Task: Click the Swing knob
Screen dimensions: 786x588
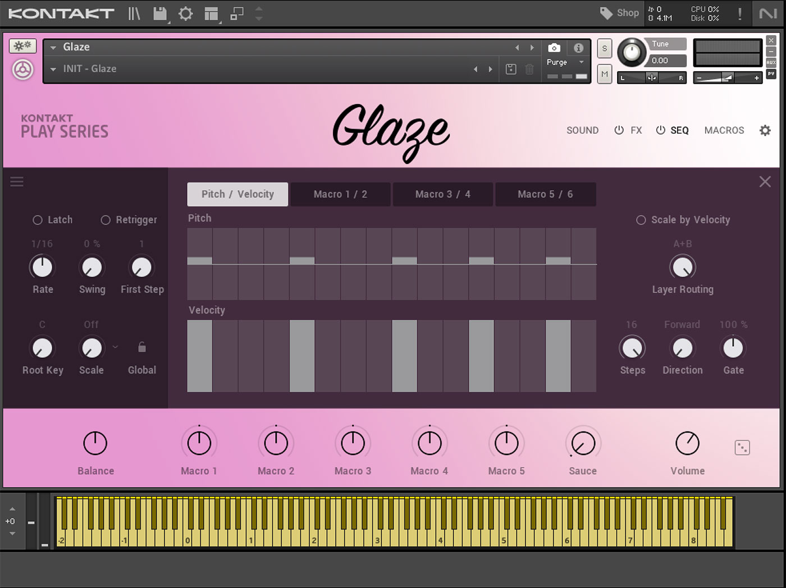Action: [x=92, y=267]
